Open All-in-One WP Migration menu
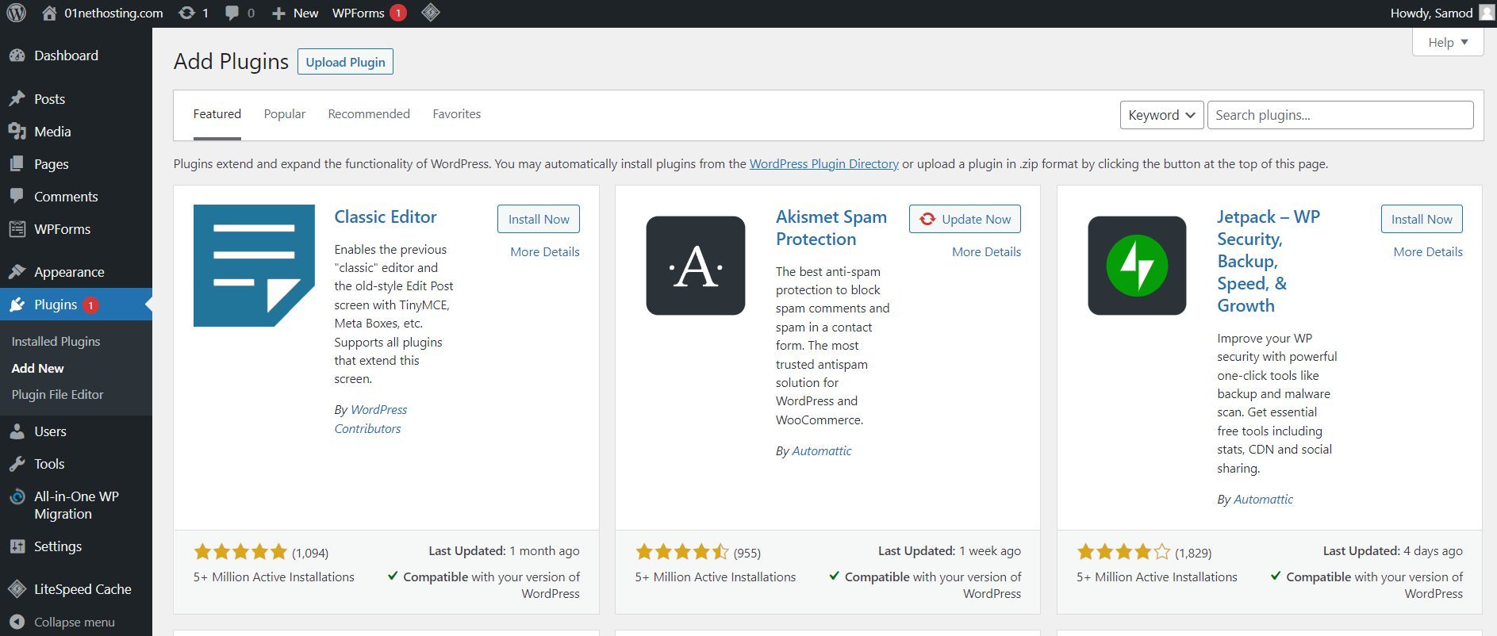The width and height of the screenshot is (1497, 636). [x=76, y=505]
